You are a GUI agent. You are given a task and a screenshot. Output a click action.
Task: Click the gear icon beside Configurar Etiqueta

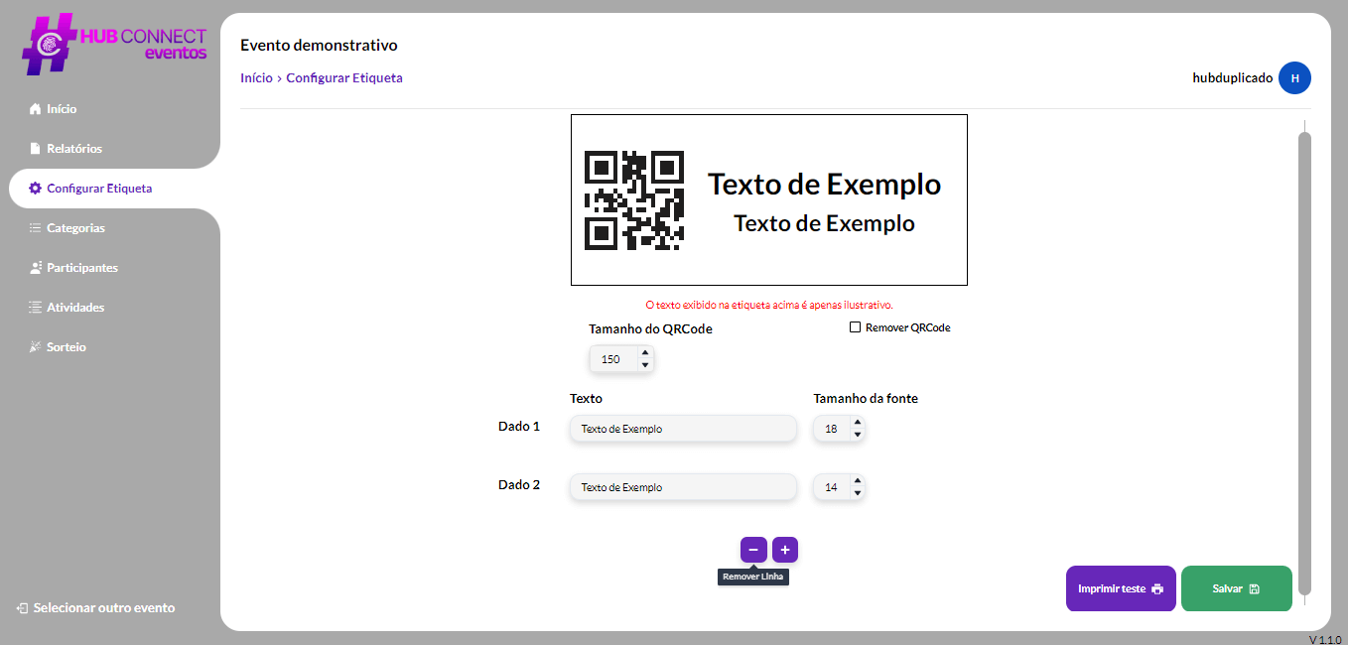pyautogui.click(x=36, y=189)
